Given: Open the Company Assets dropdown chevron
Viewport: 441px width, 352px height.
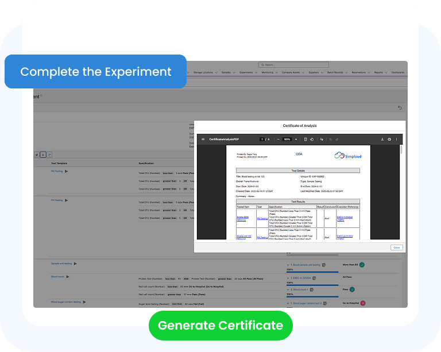Looking at the screenshot, I should pos(303,72).
